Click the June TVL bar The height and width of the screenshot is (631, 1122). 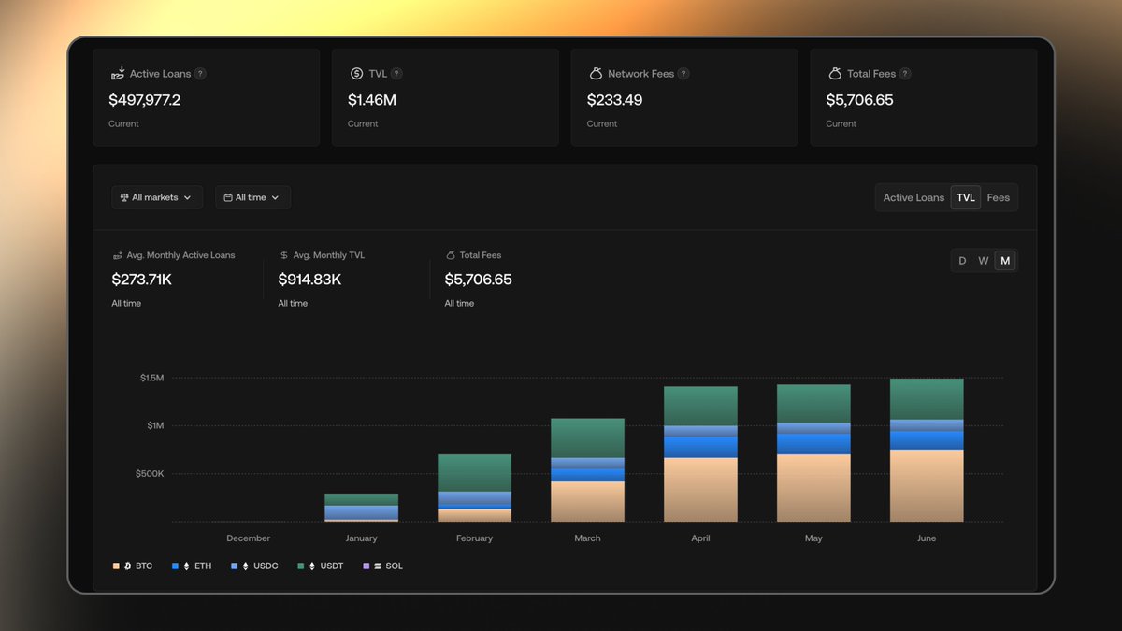click(x=927, y=450)
